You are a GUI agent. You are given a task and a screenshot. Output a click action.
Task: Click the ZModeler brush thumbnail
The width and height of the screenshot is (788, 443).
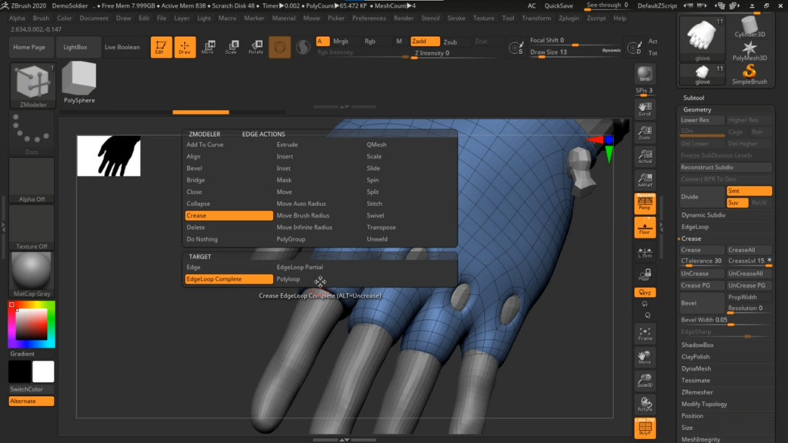pos(32,85)
